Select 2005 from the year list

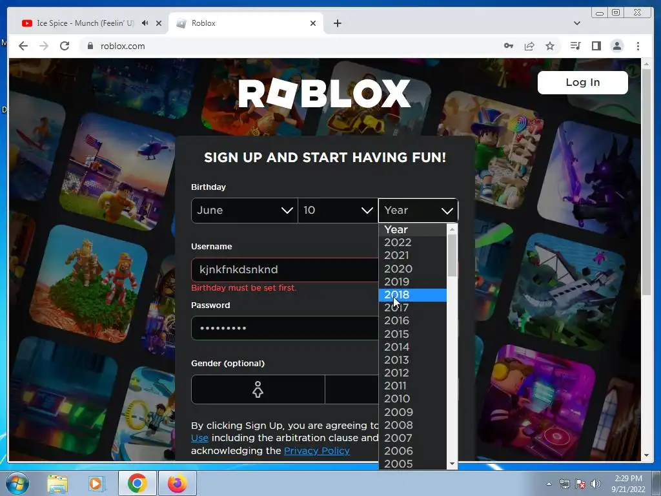point(412,464)
